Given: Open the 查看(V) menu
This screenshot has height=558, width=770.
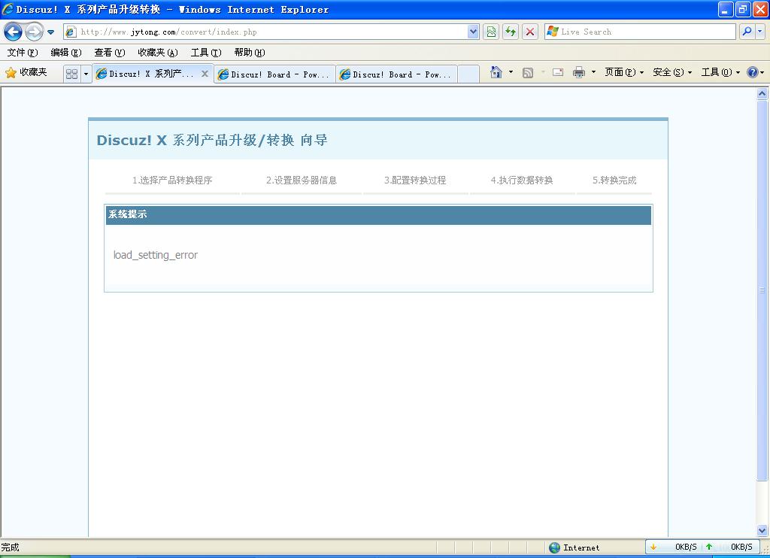Looking at the screenshot, I should [110, 53].
